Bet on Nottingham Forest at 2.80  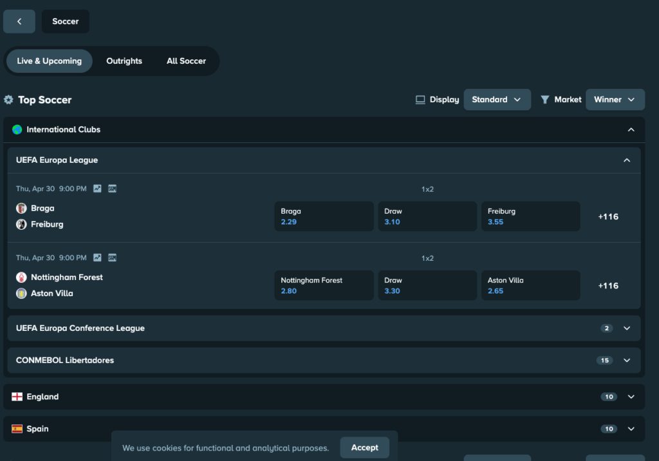[x=324, y=285]
